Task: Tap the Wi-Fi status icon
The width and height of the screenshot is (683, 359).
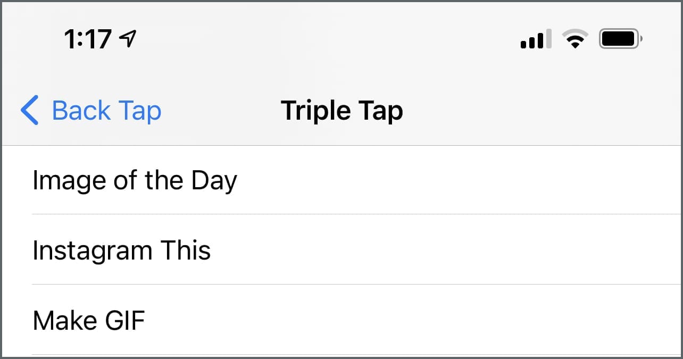Action: [x=575, y=39]
